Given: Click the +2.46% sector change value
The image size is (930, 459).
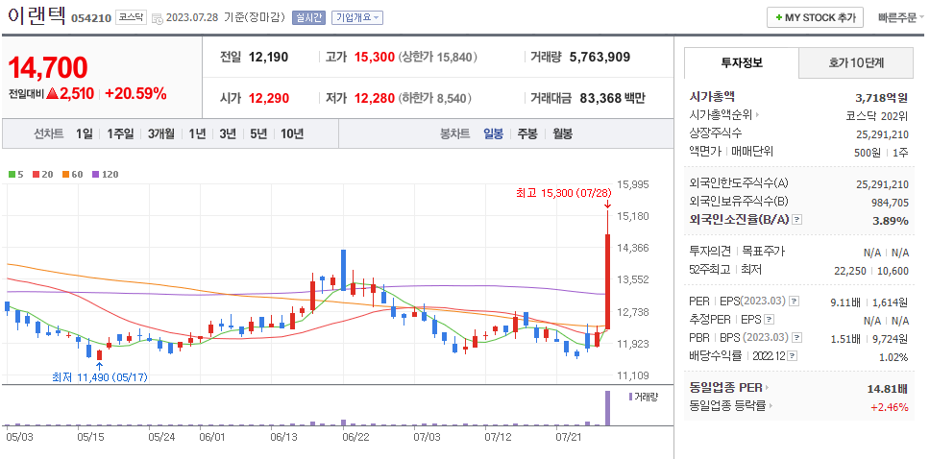Looking at the screenshot, I should [889, 407].
